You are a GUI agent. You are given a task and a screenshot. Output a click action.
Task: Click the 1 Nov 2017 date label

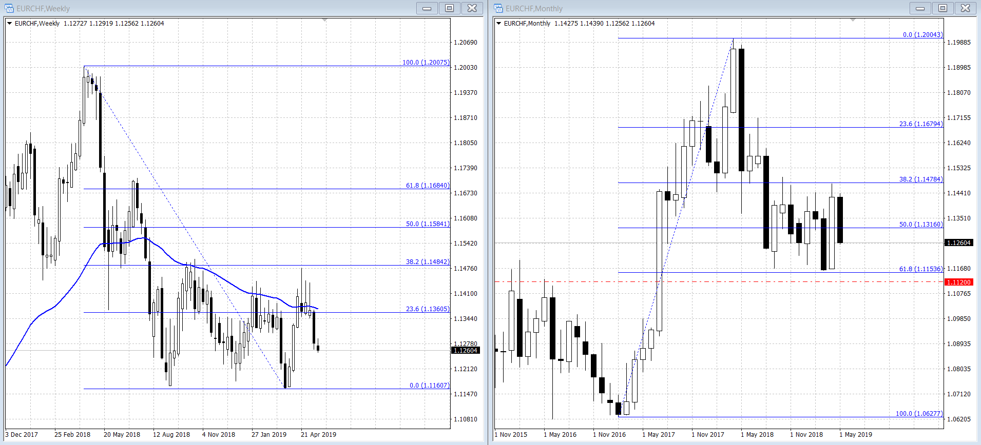click(708, 434)
